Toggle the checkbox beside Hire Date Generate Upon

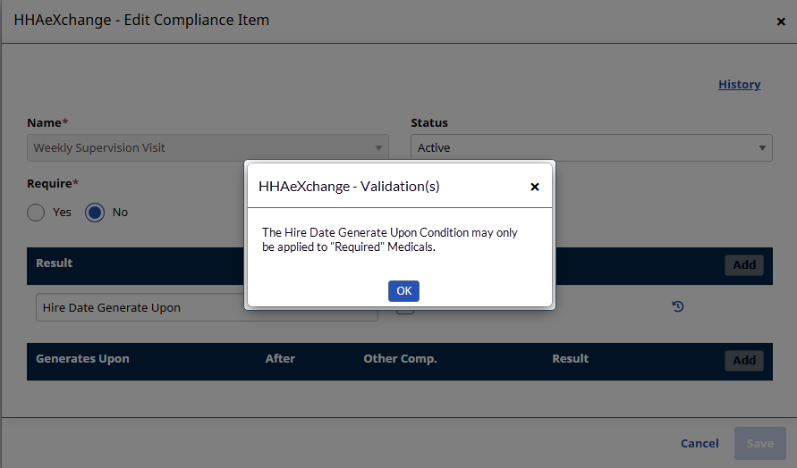[x=405, y=310]
